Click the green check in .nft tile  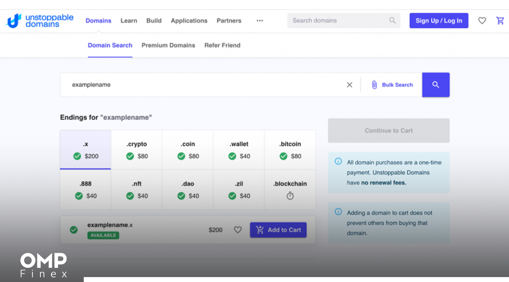click(130, 196)
